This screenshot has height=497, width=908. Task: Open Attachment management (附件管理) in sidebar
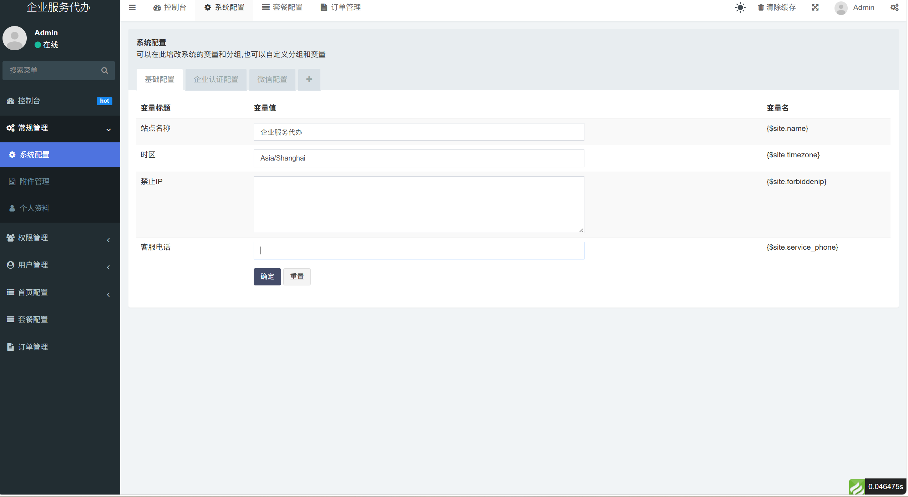pos(34,182)
